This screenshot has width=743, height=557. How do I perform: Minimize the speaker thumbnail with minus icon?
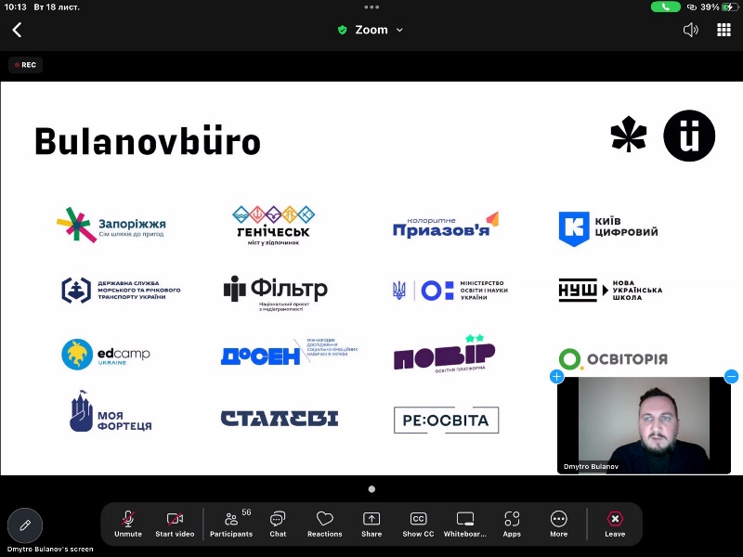(x=731, y=377)
